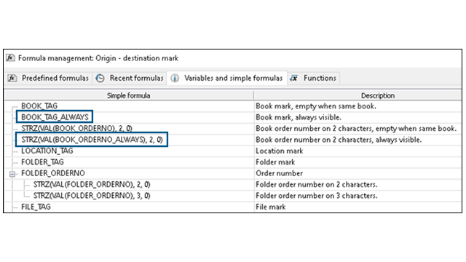This screenshot has height=262, width=466.
Task: Click the info icon on Variables tab
Action: [x=175, y=78]
